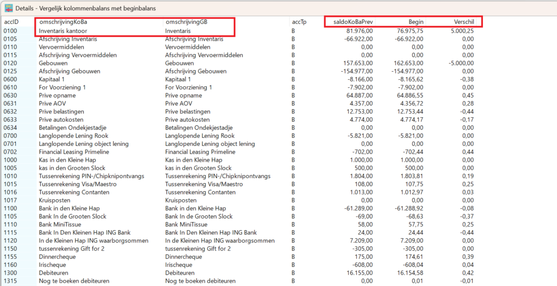Click the 5.000,25 Verschil value
Screen dimensions: 557x286
coord(460,31)
